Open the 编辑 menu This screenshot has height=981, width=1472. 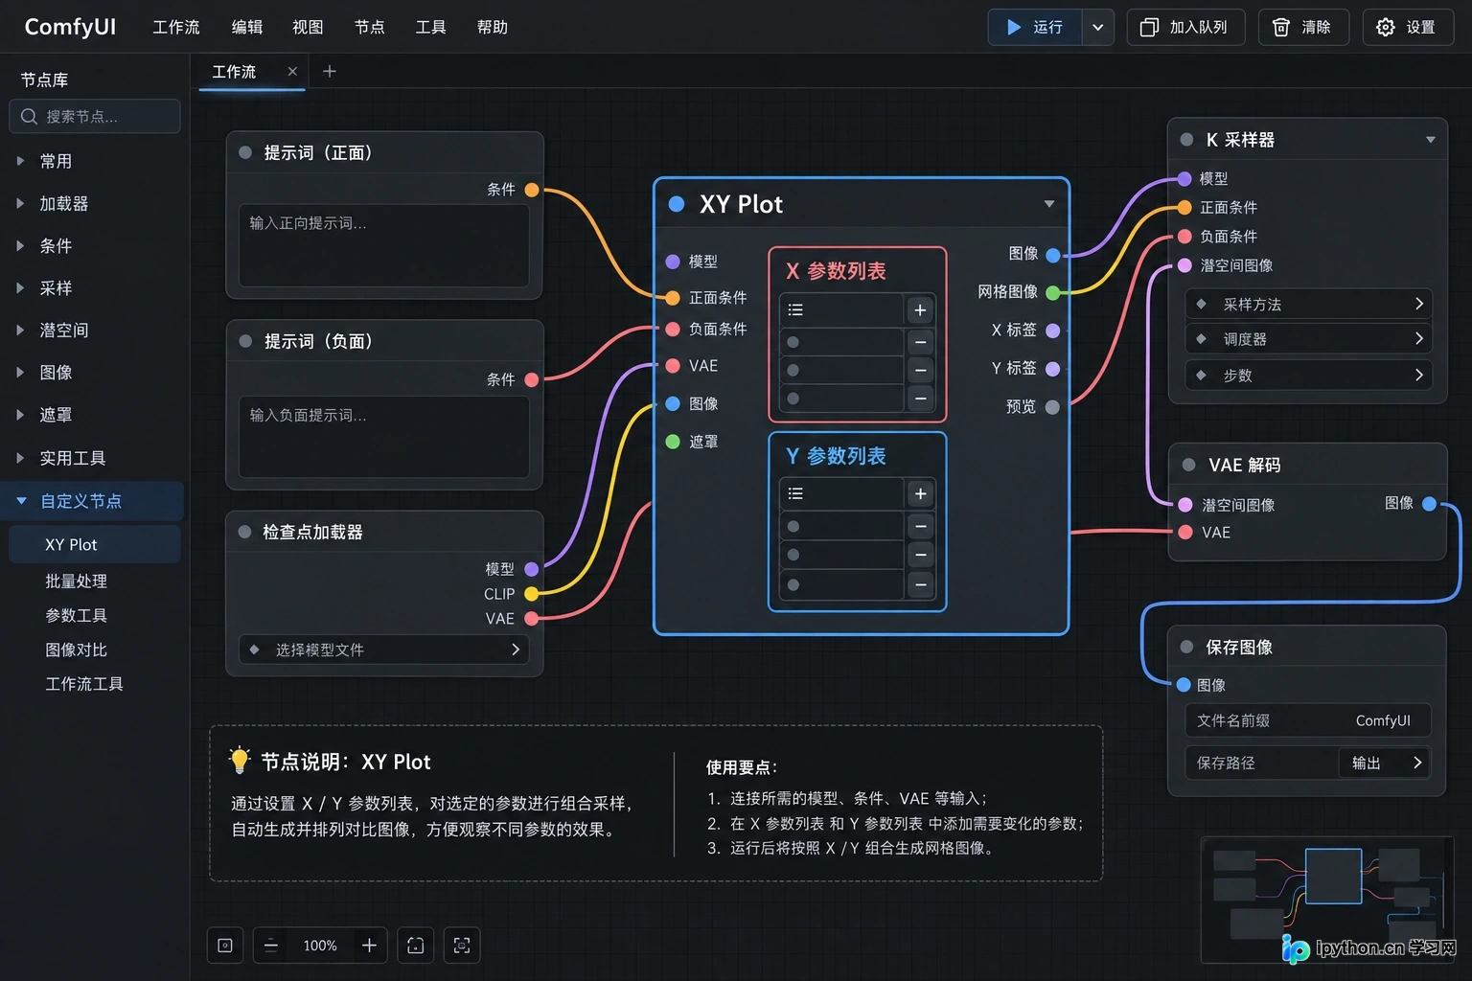[x=247, y=27]
